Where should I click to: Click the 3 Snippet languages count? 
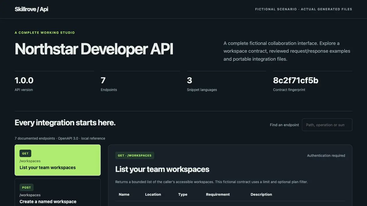pyautogui.click(x=190, y=80)
